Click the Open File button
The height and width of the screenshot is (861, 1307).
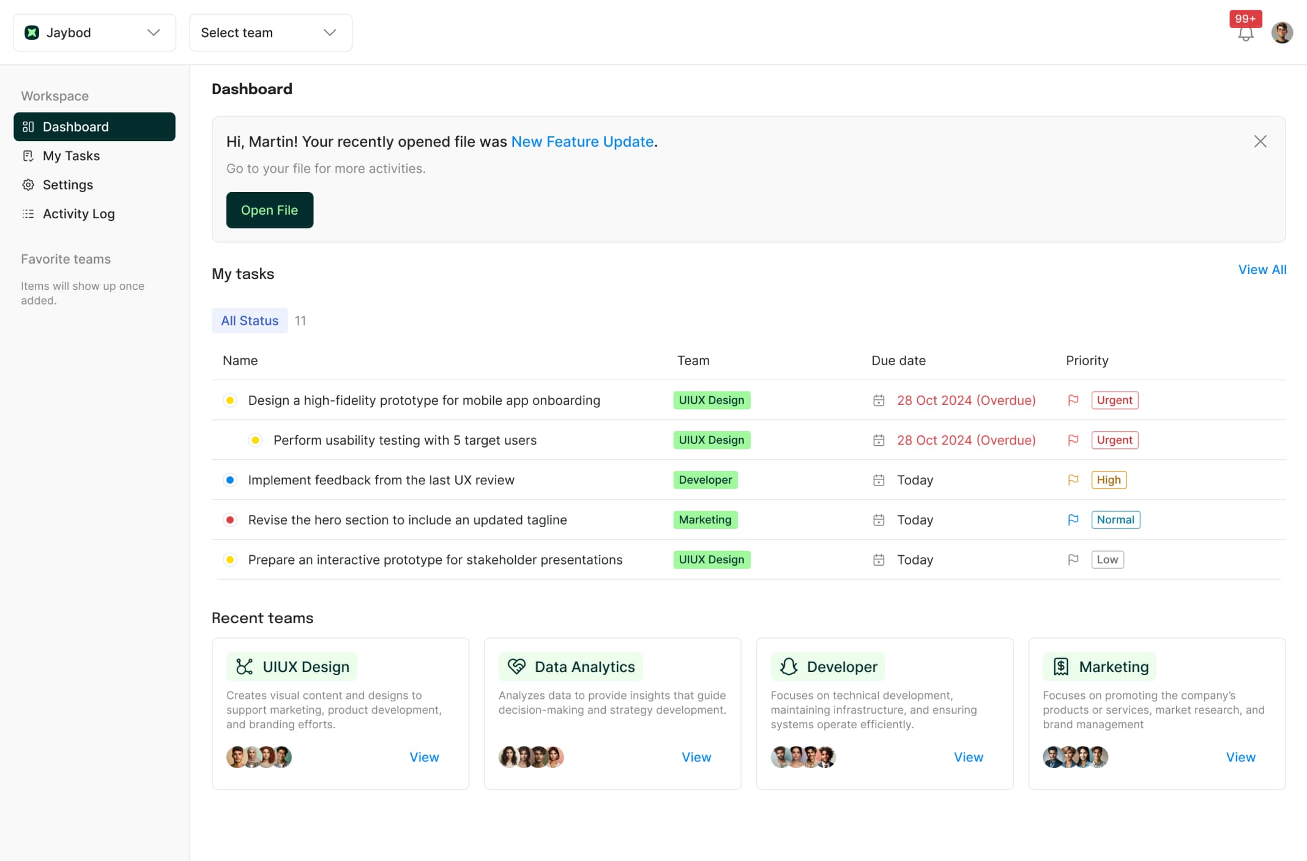(x=269, y=210)
